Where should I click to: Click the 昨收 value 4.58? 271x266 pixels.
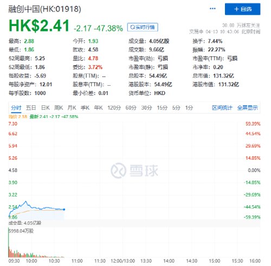93,50
